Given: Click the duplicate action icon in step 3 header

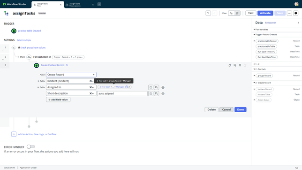Looking at the screenshot, I should point(235,65).
